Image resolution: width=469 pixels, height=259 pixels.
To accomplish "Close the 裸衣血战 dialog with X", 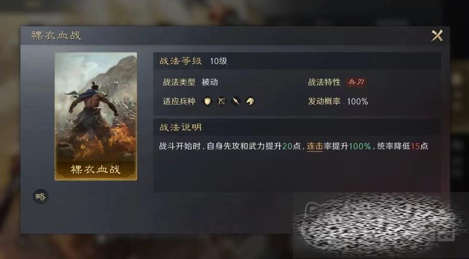I will pyautogui.click(x=437, y=36).
